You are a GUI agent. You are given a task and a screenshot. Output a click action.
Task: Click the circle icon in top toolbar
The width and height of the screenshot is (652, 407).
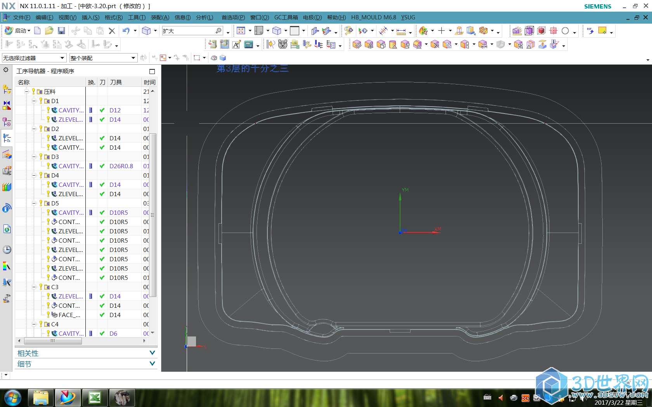pyautogui.click(x=565, y=31)
